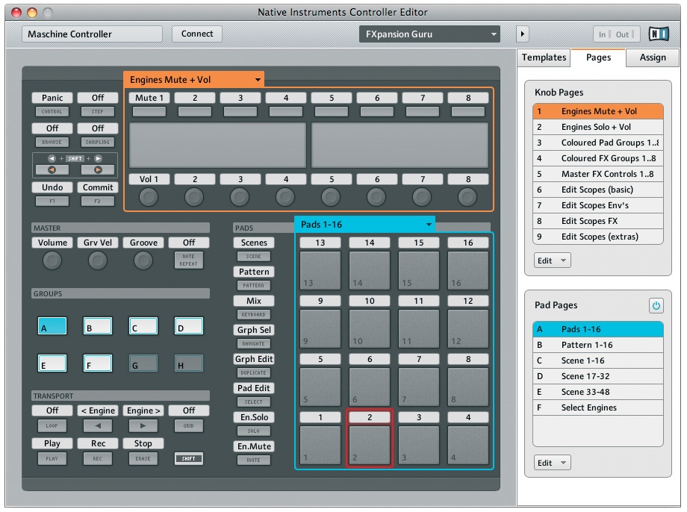Click the left arrow transport button

pos(97,425)
